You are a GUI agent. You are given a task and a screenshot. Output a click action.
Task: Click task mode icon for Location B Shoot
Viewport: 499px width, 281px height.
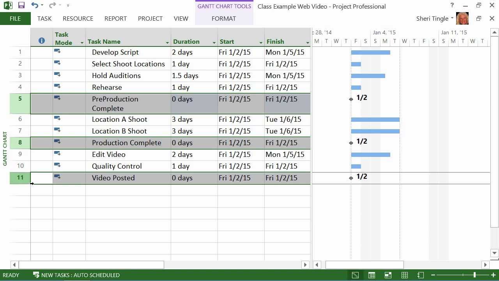pyautogui.click(x=57, y=130)
